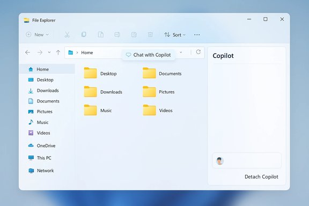Click the Paste icon in toolbar
The width and height of the screenshot is (309, 206).
coord(101,34)
